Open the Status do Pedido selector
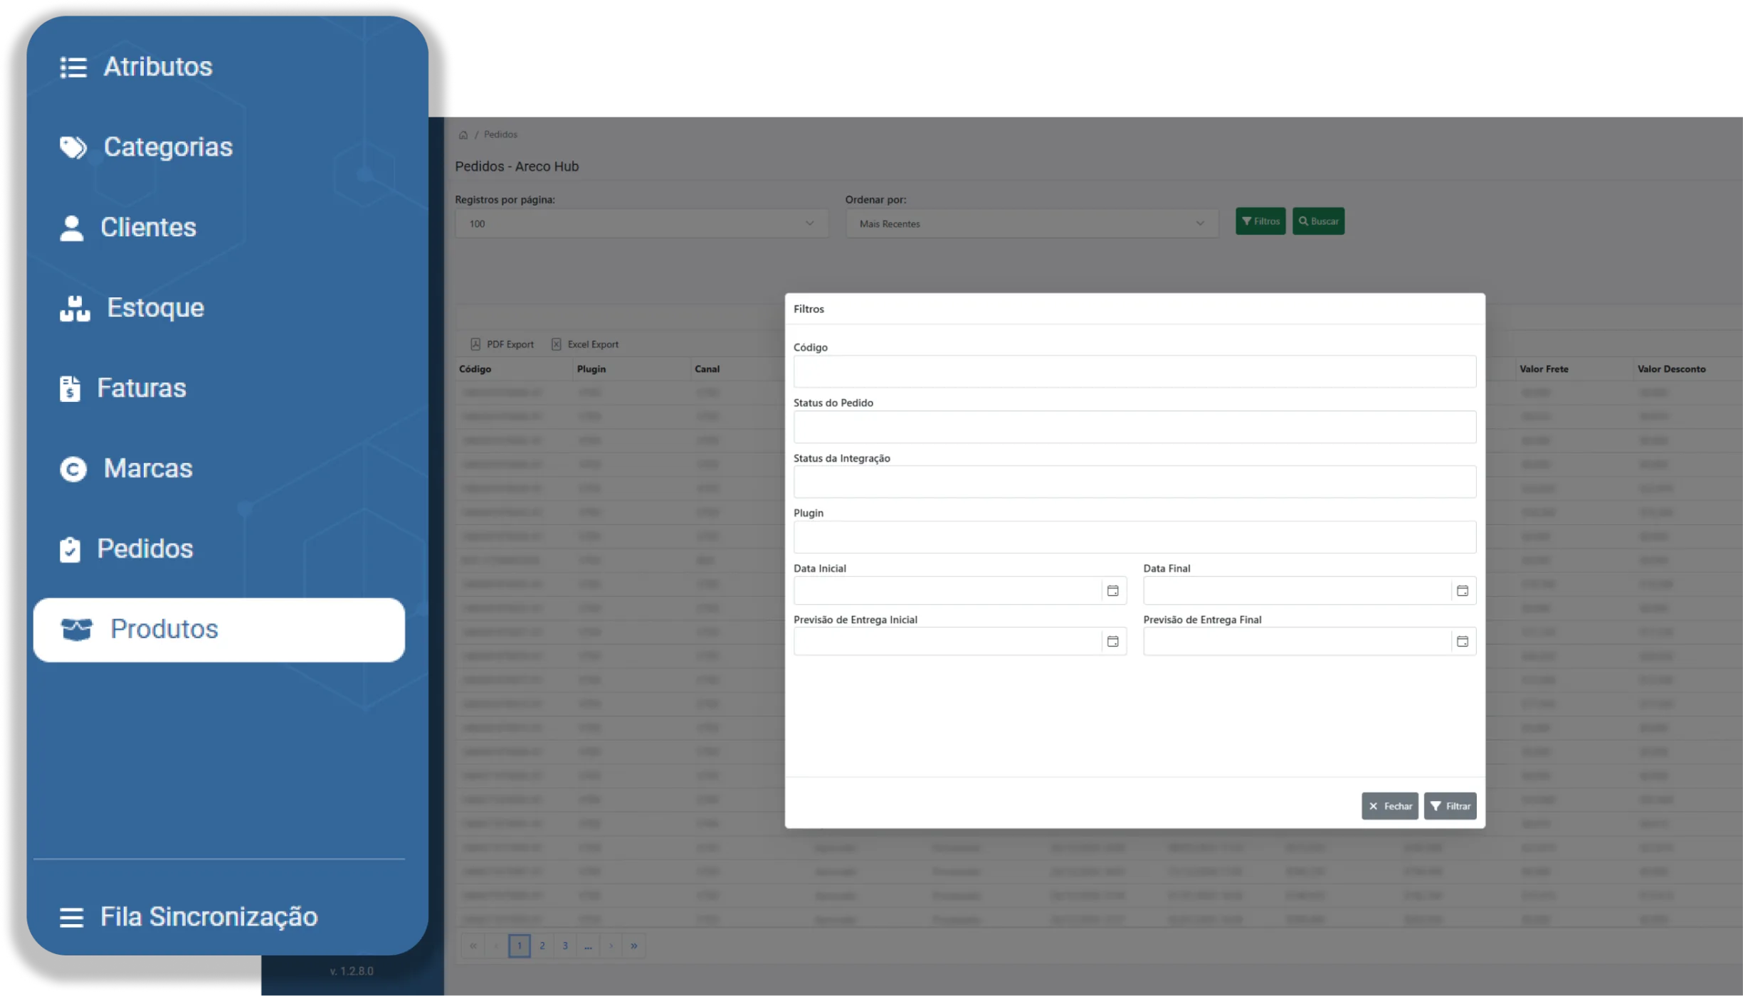The height and width of the screenshot is (996, 1743). coord(1134,427)
